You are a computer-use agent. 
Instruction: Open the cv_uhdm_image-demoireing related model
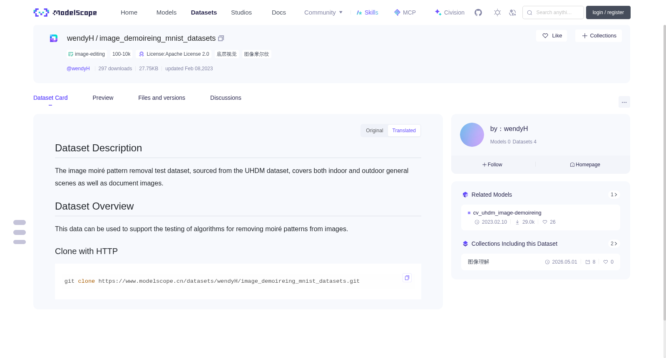click(x=507, y=213)
